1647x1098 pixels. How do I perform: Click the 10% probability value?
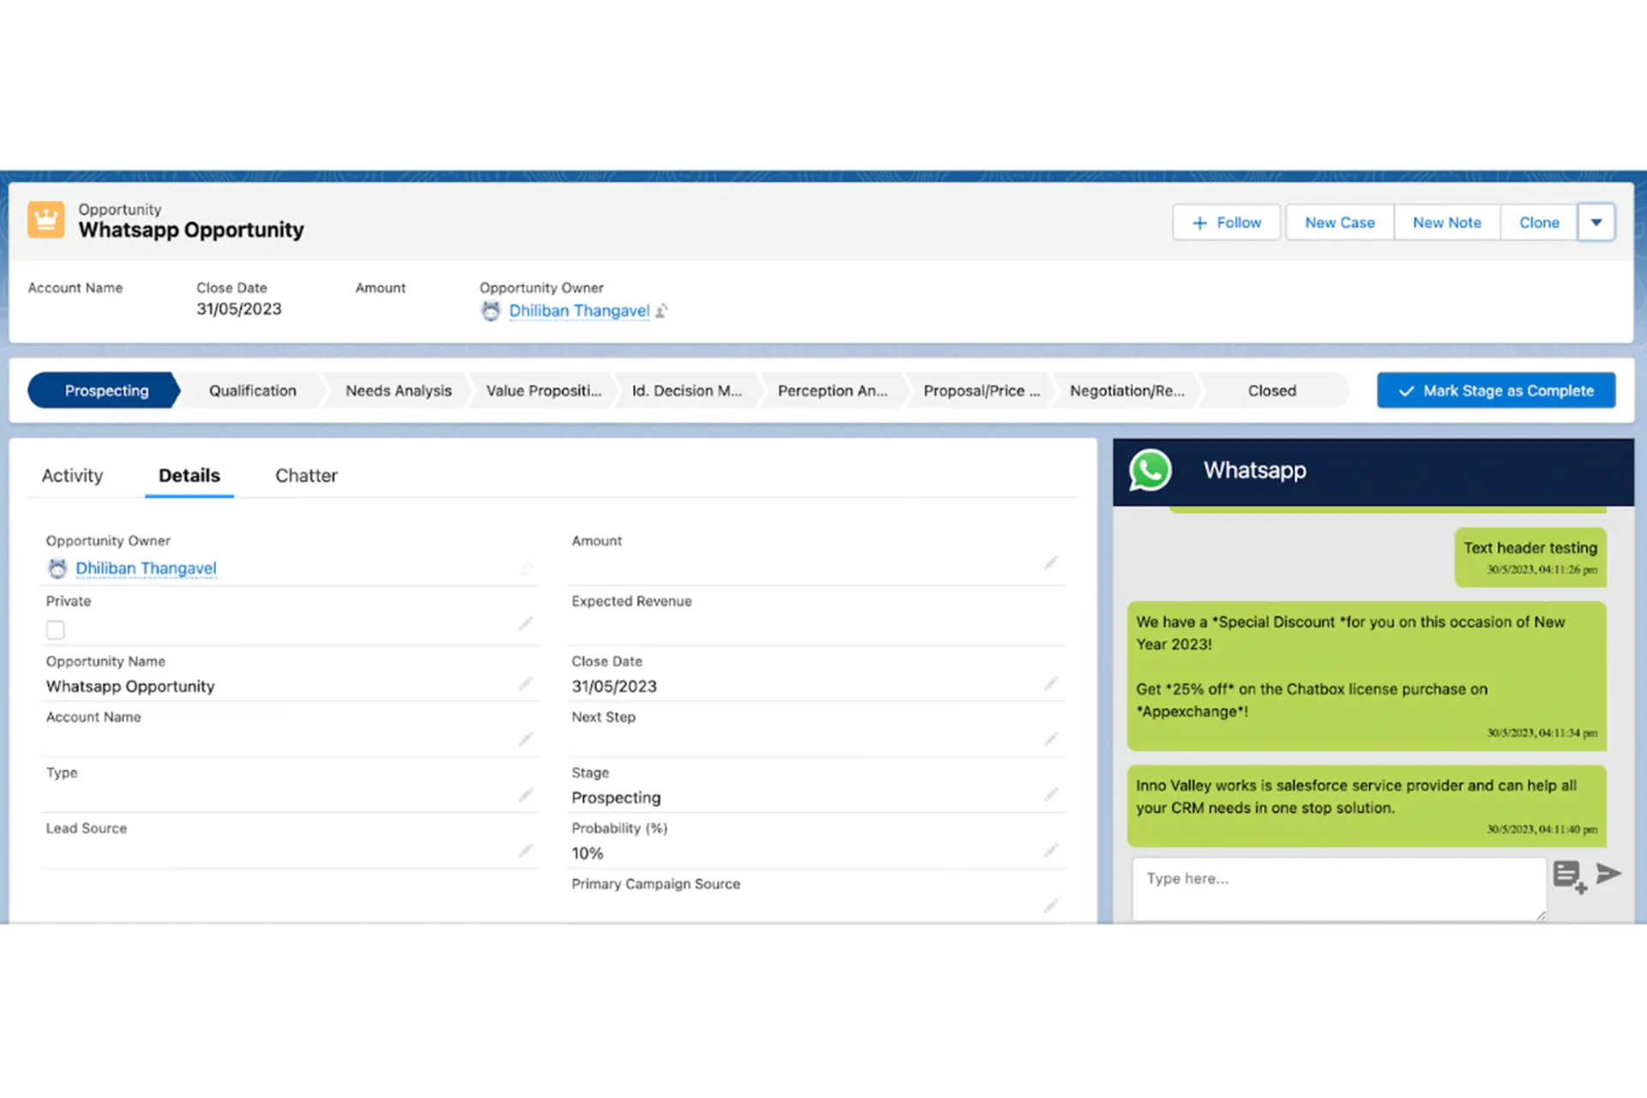(x=588, y=854)
